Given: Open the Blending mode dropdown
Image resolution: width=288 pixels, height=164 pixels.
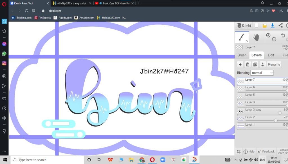Looking at the screenshot, I should [x=262, y=73].
